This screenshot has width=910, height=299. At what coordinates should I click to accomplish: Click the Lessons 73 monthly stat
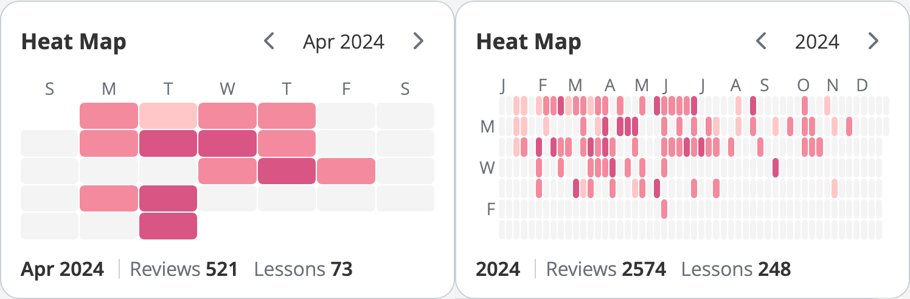coord(303,269)
